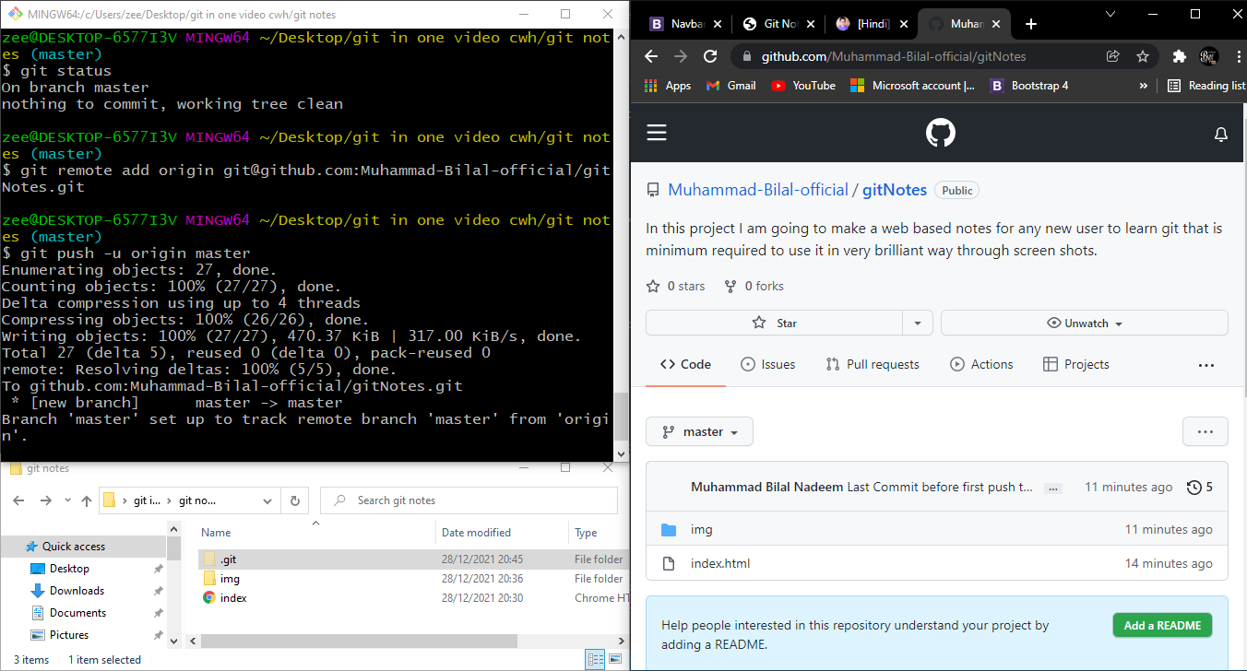Switch to the Pull requests tab
The height and width of the screenshot is (671, 1247).
click(873, 364)
